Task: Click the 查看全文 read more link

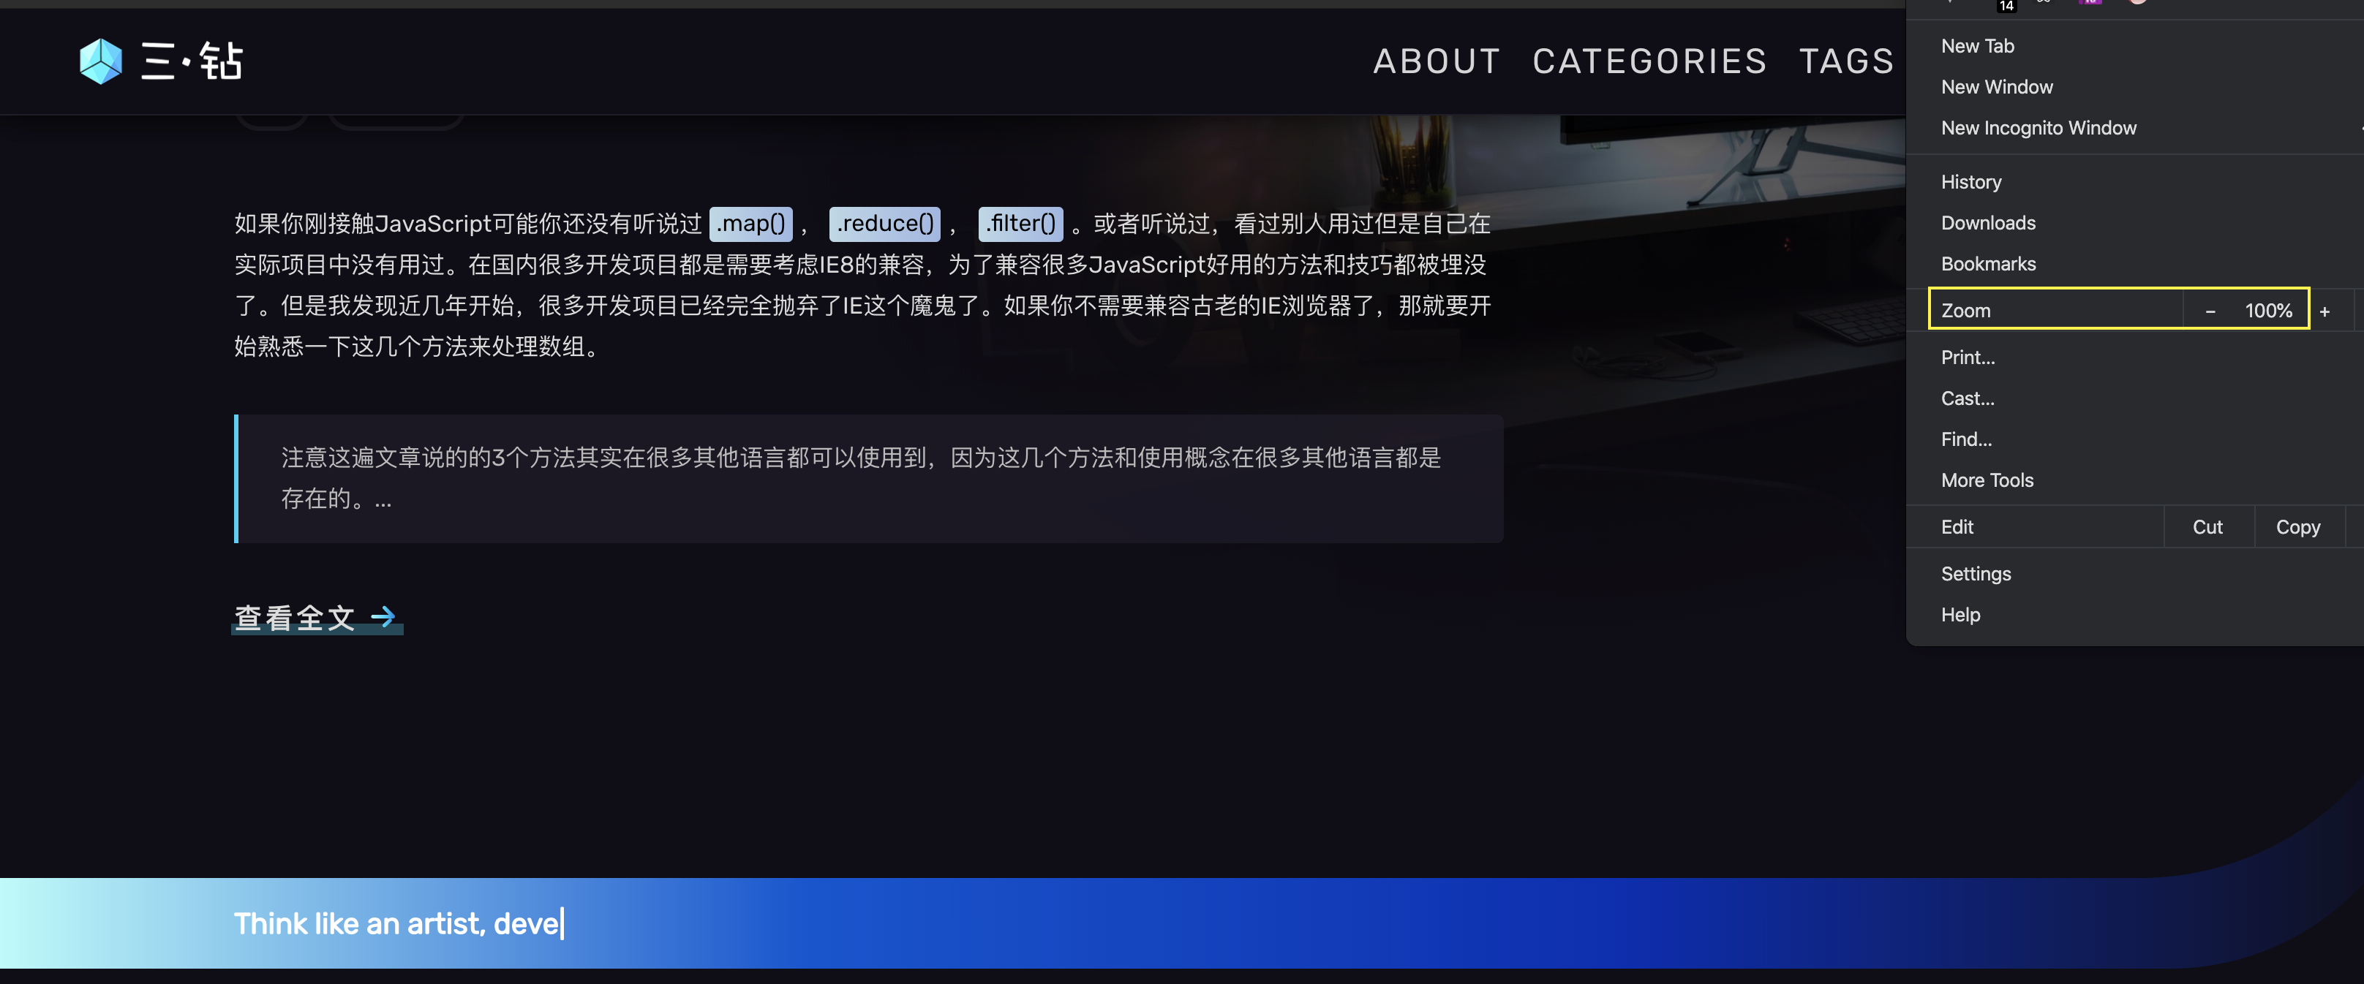Action: (x=295, y=617)
